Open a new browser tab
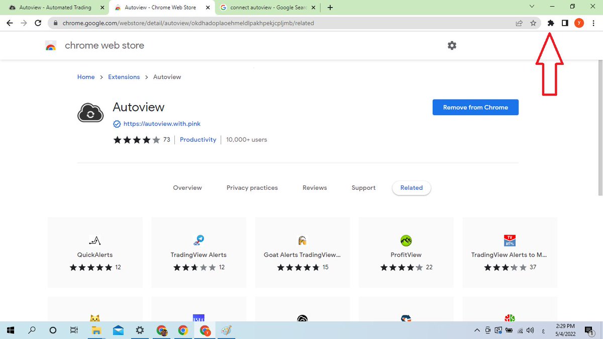The height and width of the screenshot is (339, 603). click(330, 8)
